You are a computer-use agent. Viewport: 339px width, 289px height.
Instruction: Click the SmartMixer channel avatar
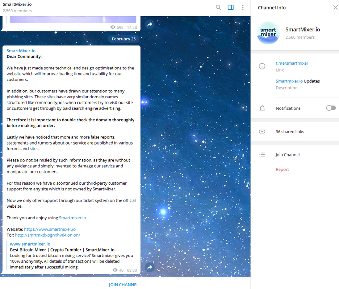268,33
